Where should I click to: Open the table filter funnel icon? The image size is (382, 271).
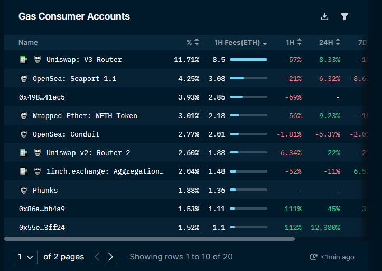click(x=344, y=16)
